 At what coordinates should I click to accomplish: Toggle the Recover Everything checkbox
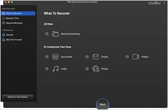pyautogui.click(x=47, y=34)
